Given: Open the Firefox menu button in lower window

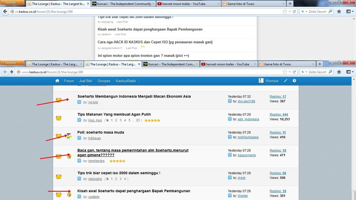Looking at the screenshot, I should [x=13, y=63].
